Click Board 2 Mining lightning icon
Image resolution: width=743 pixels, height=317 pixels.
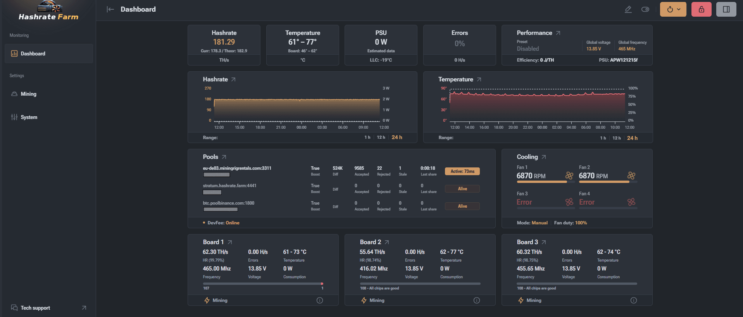[x=364, y=300]
